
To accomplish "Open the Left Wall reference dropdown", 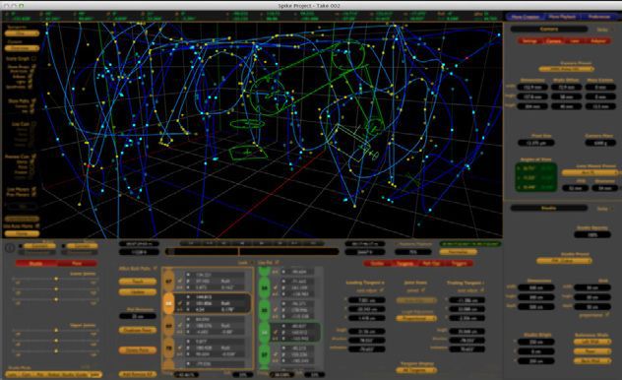I will (592, 342).
